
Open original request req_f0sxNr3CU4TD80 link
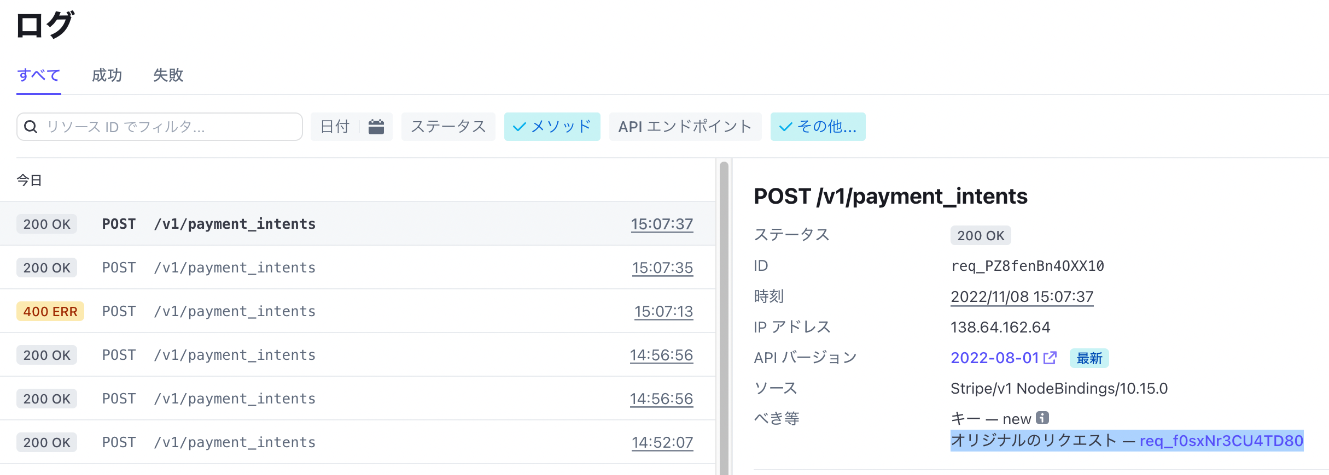(1221, 441)
